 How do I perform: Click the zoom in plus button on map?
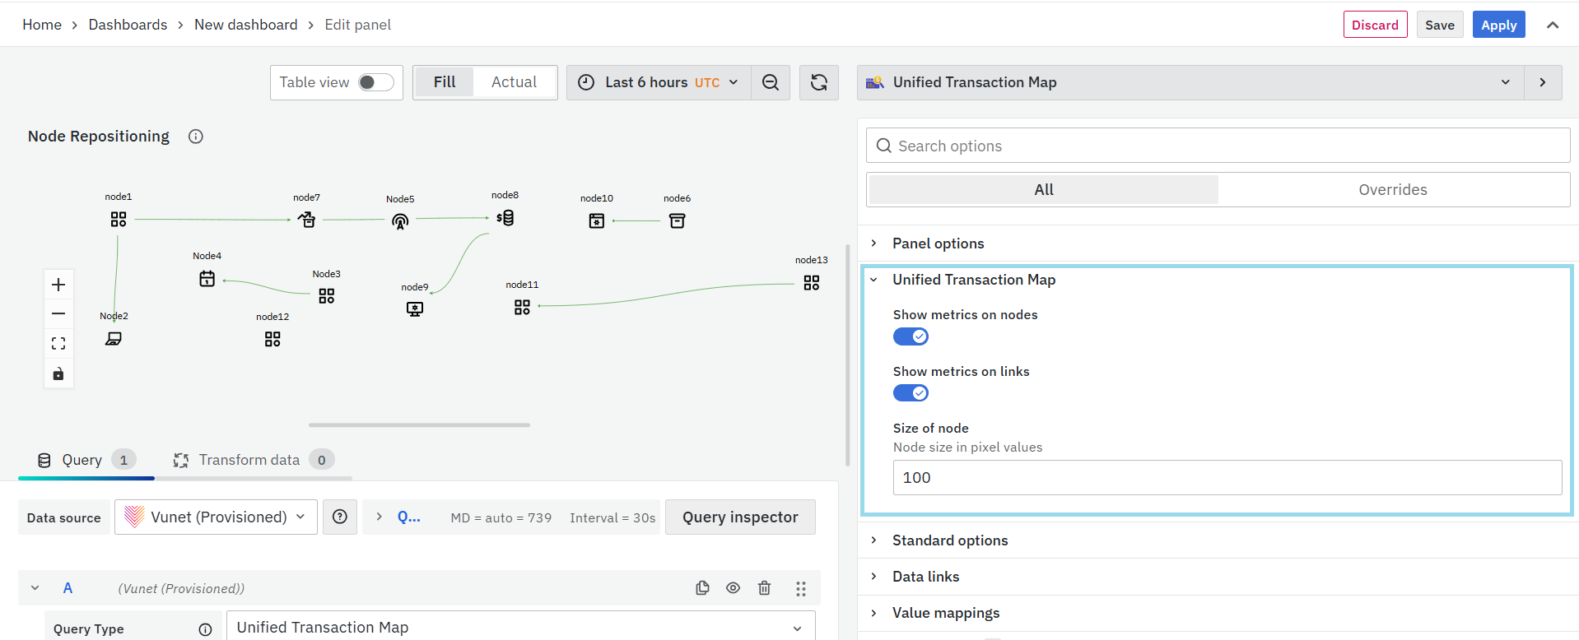pos(58,285)
